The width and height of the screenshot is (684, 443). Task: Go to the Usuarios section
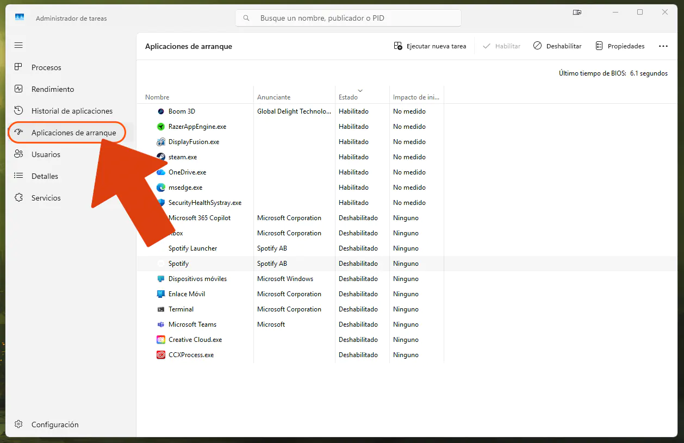[46, 154]
